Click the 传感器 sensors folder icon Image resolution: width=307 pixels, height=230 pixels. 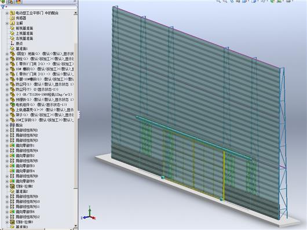click(x=12, y=18)
